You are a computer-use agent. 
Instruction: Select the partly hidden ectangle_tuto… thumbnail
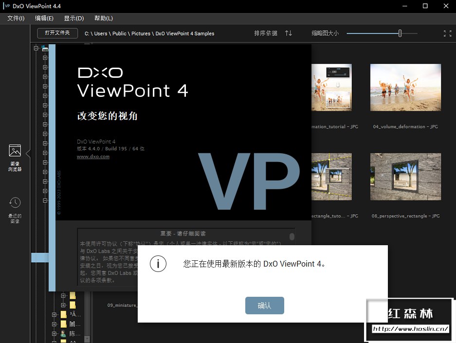[x=331, y=177]
